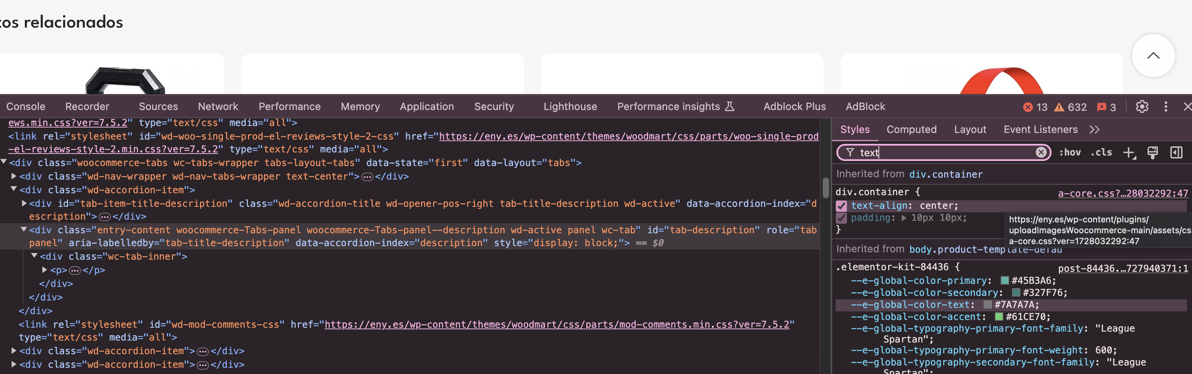Open Performance insights tab
The image size is (1192, 374).
click(x=669, y=107)
